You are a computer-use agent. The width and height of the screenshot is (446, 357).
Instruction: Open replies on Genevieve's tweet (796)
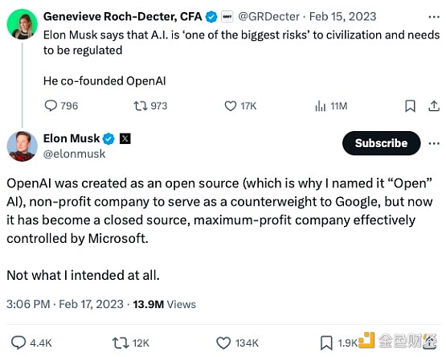[x=61, y=106]
